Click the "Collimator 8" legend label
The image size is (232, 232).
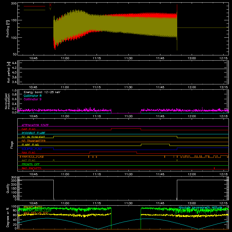[32, 96]
